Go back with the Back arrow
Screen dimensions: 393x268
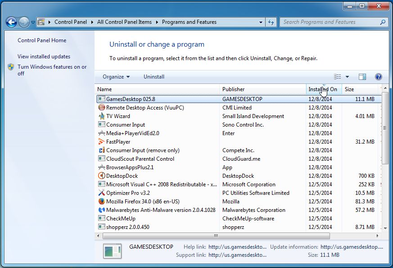11,22
